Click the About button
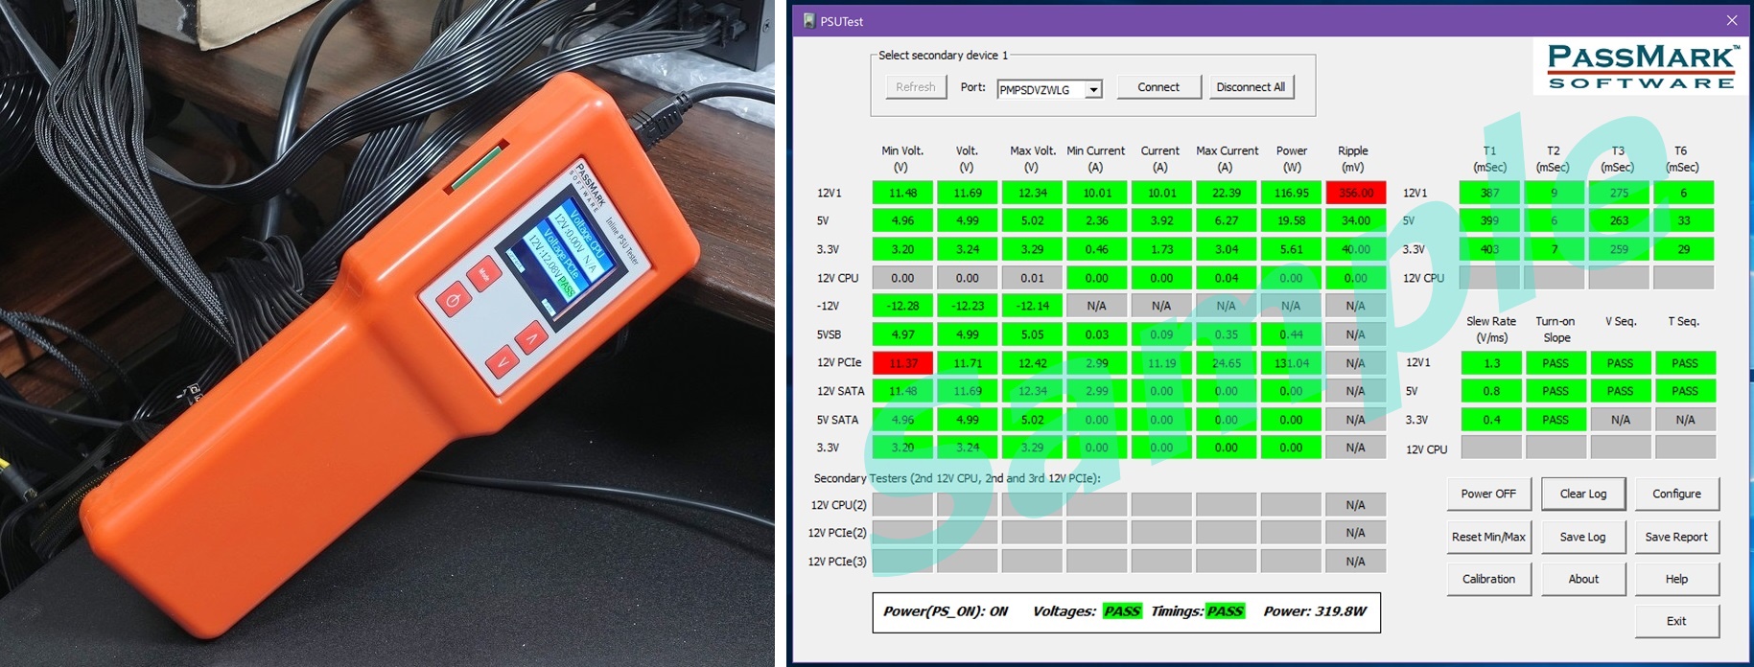 point(1583,579)
